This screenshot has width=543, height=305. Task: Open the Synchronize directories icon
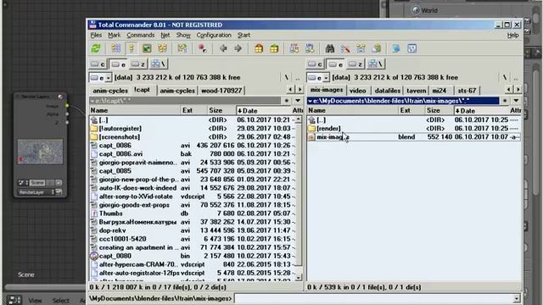[x=361, y=48]
